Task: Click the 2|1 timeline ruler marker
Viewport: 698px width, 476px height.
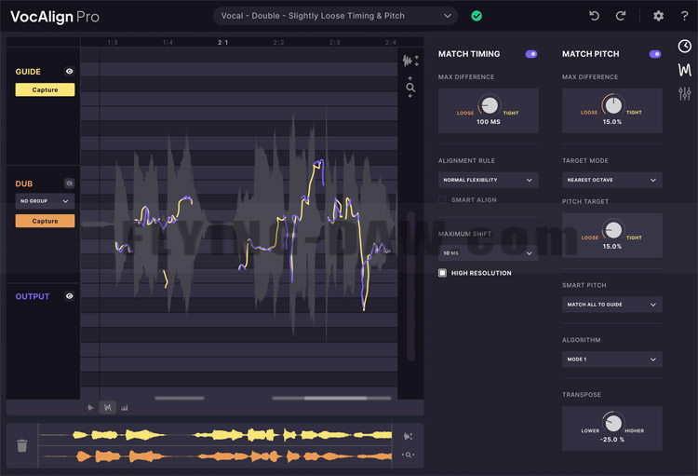Action: (x=223, y=42)
